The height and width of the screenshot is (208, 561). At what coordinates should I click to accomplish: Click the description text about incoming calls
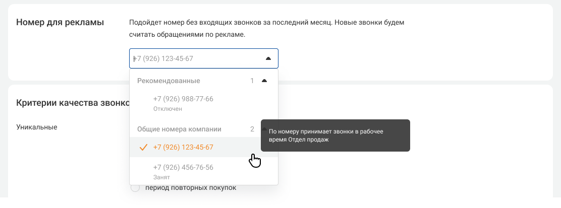266,29
